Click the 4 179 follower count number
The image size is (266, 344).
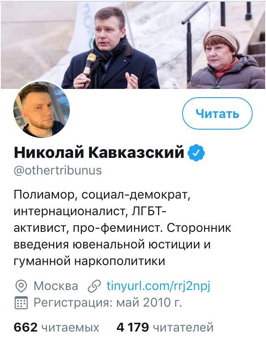pyautogui.click(x=133, y=327)
